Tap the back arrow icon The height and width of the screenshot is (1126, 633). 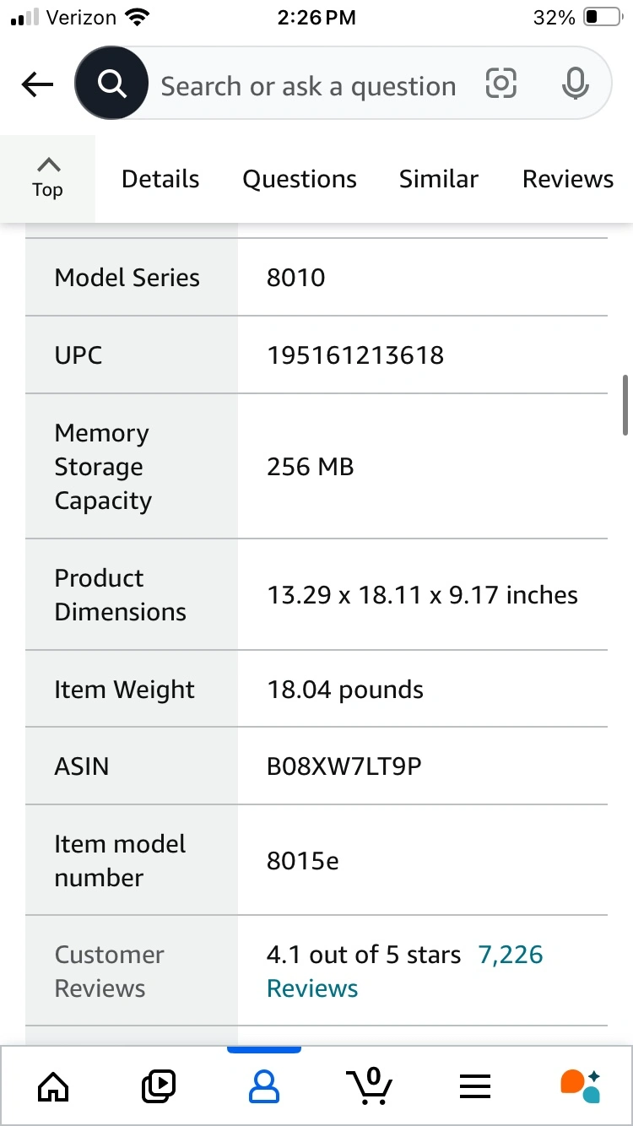pos(37,84)
